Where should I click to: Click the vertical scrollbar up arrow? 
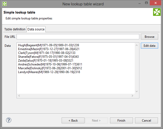pyautogui.click(x=137, y=45)
